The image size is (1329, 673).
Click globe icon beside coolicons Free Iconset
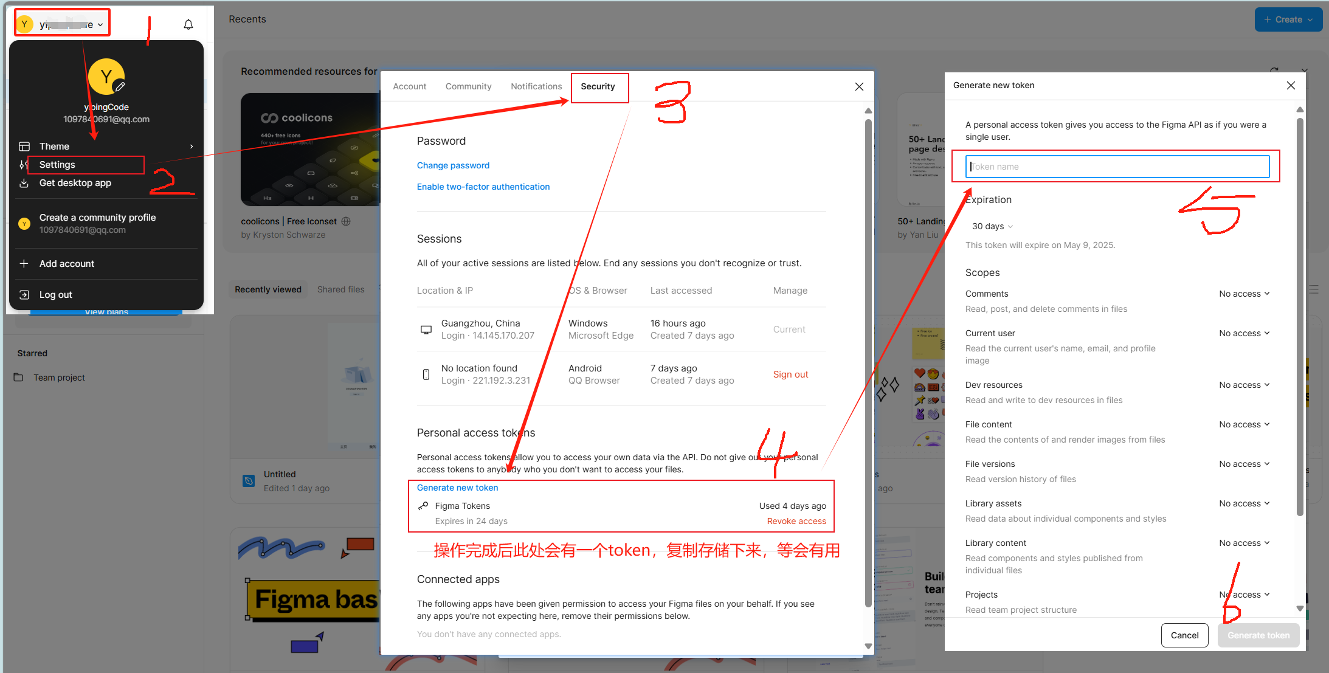coord(346,221)
